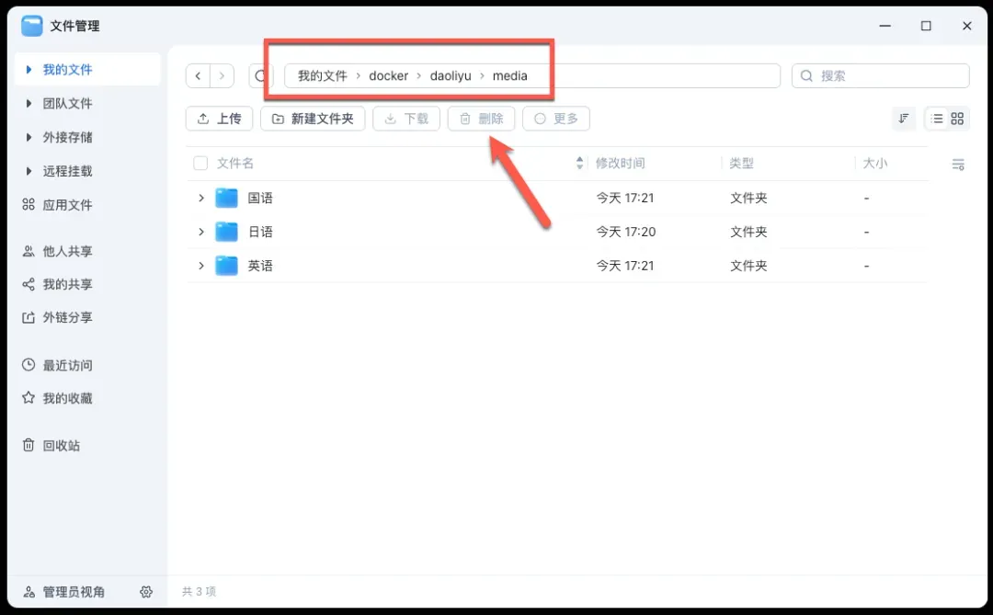
Task: Expand the 国语 folder row
Action: pos(200,199)
